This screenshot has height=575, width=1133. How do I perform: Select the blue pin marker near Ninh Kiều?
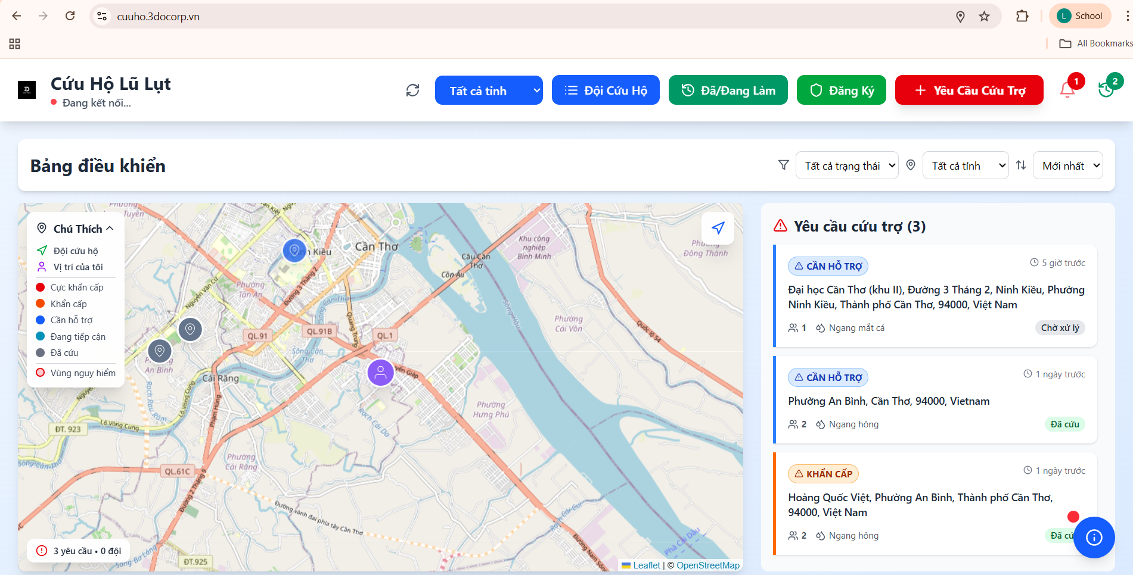[294, 251]
